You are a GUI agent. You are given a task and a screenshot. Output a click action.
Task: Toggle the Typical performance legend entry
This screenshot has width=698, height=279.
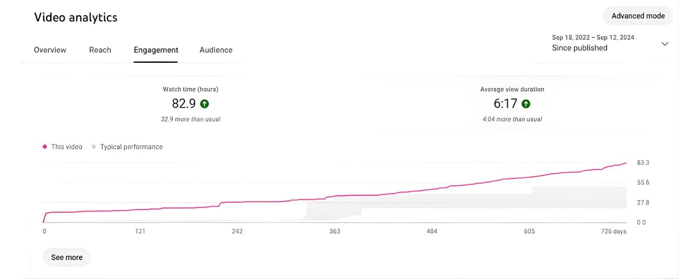pyautogui.click(x=132, y=146)
